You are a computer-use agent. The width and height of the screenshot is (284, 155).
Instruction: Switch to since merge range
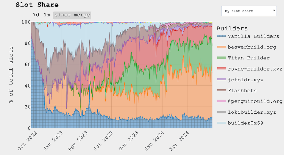tap(72, 15)
